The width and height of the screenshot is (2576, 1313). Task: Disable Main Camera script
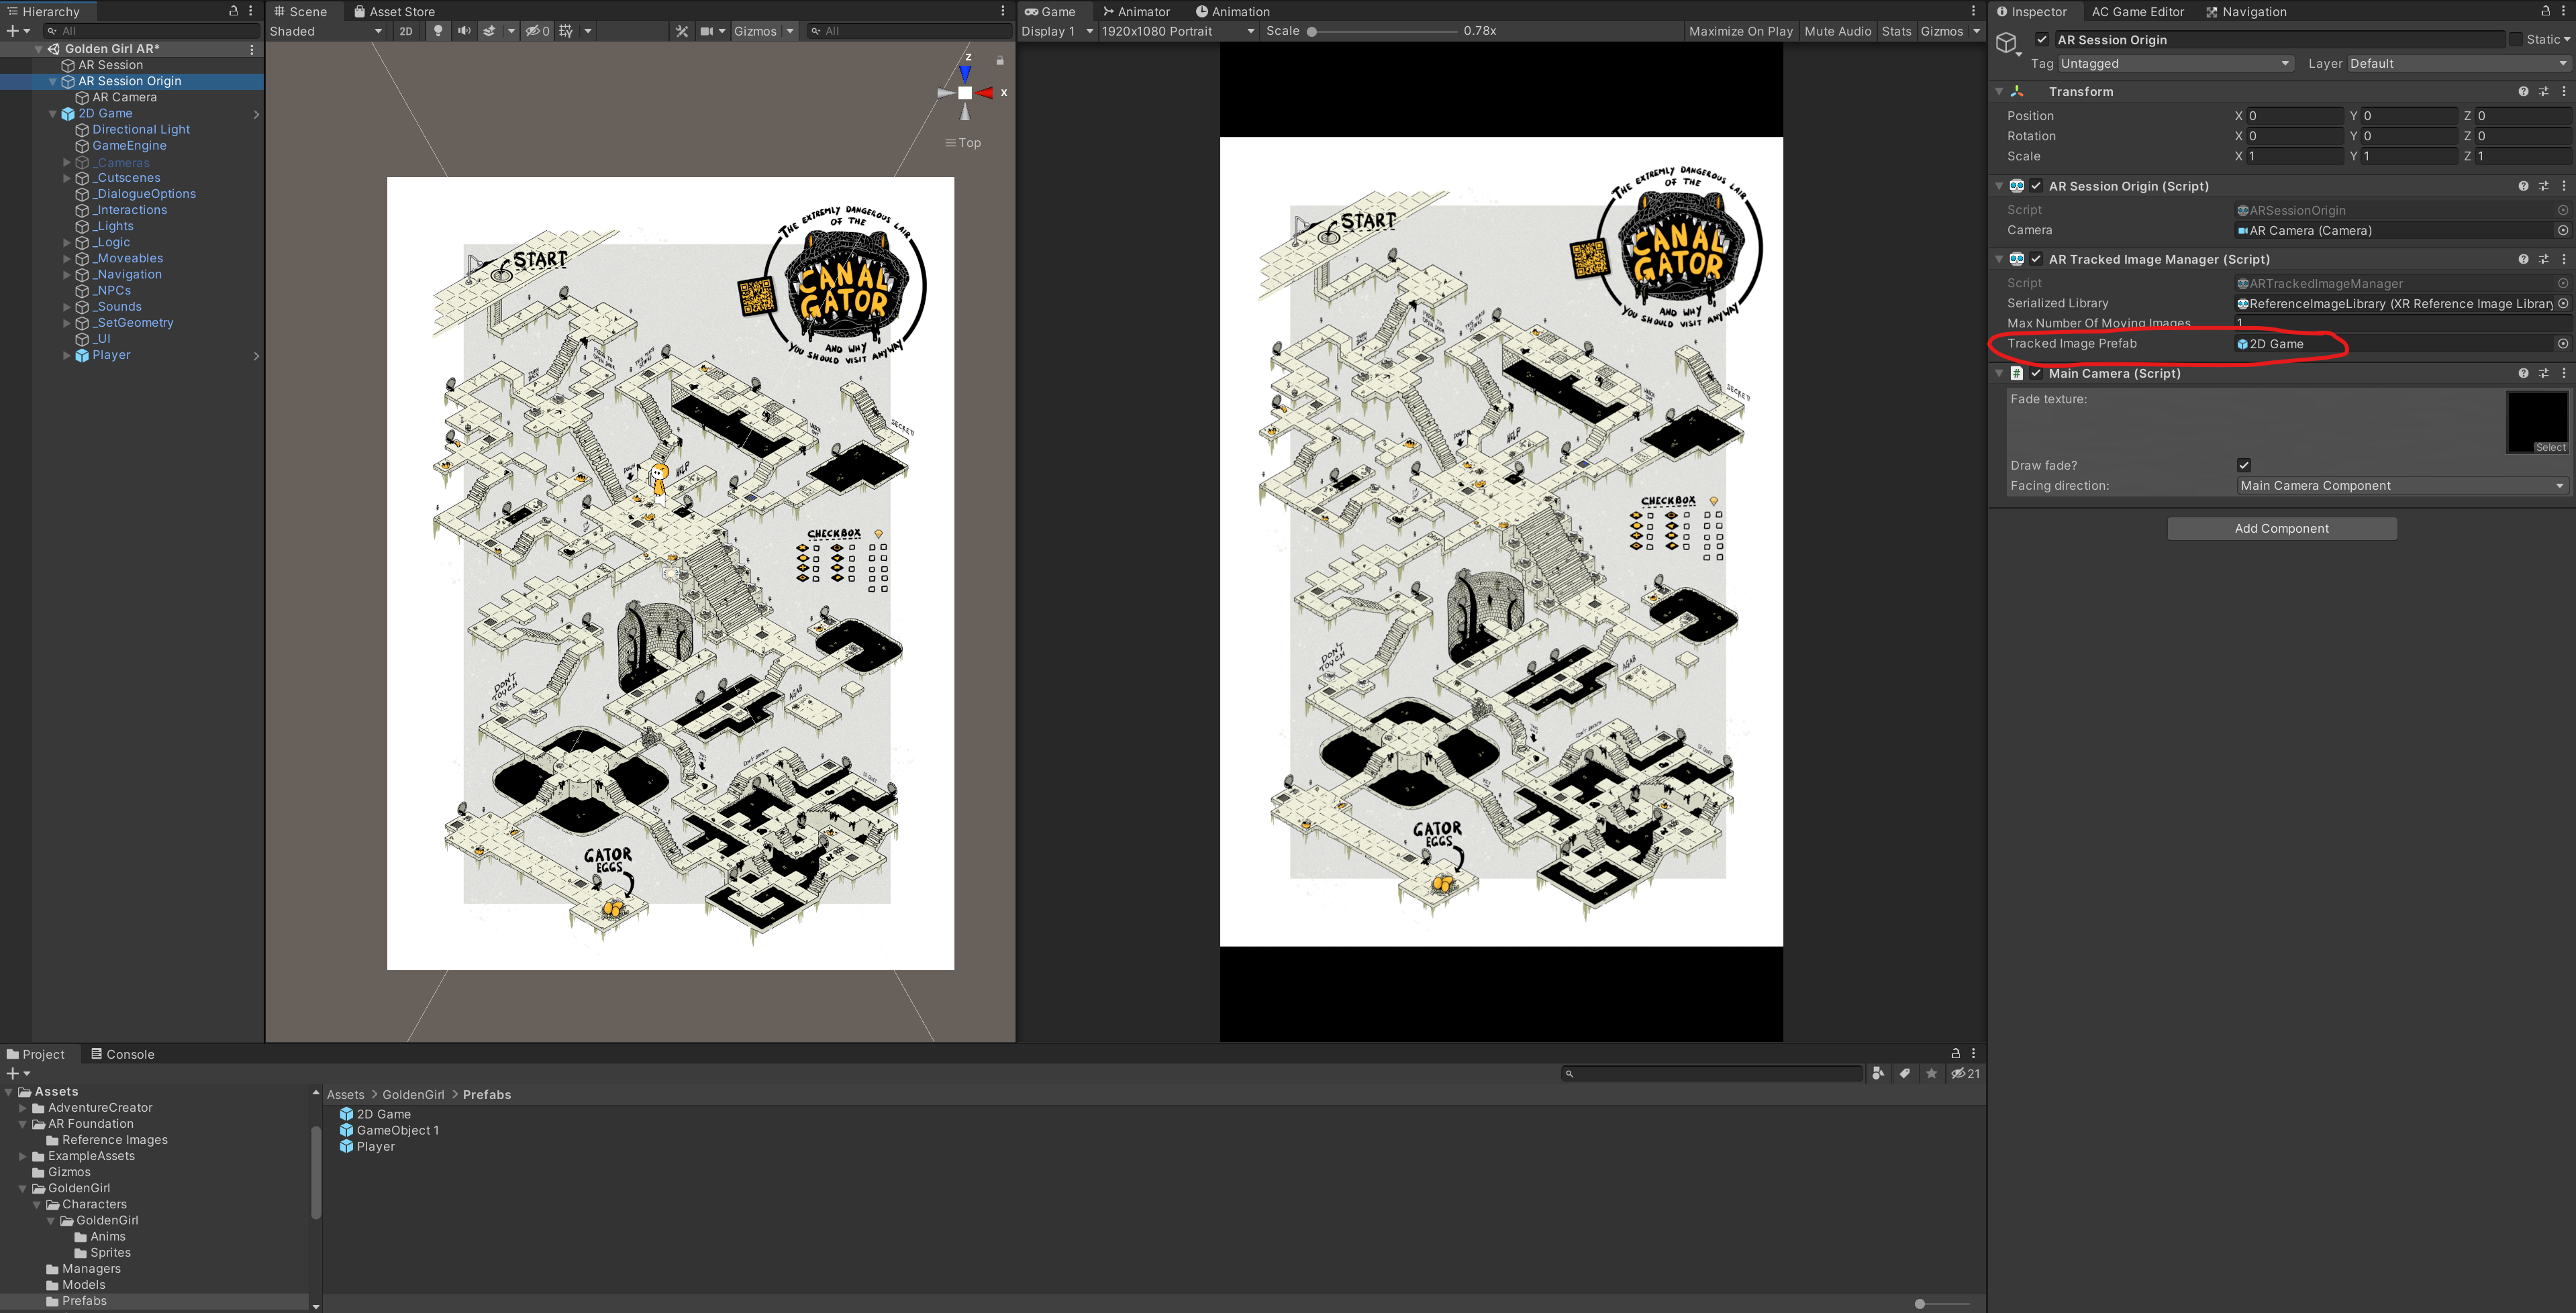pyautogui.click(x=2036, y=373)
